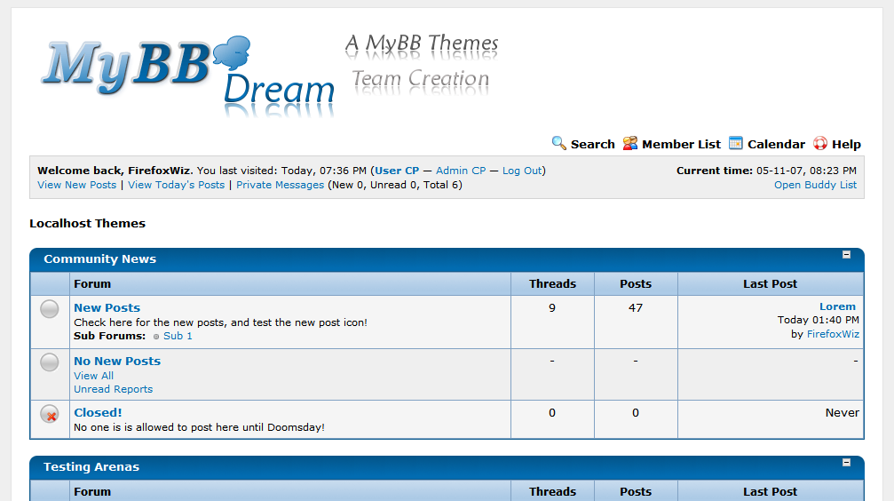
Task: Open the Lorem last post thread
Action: click(x=837, y=306)
